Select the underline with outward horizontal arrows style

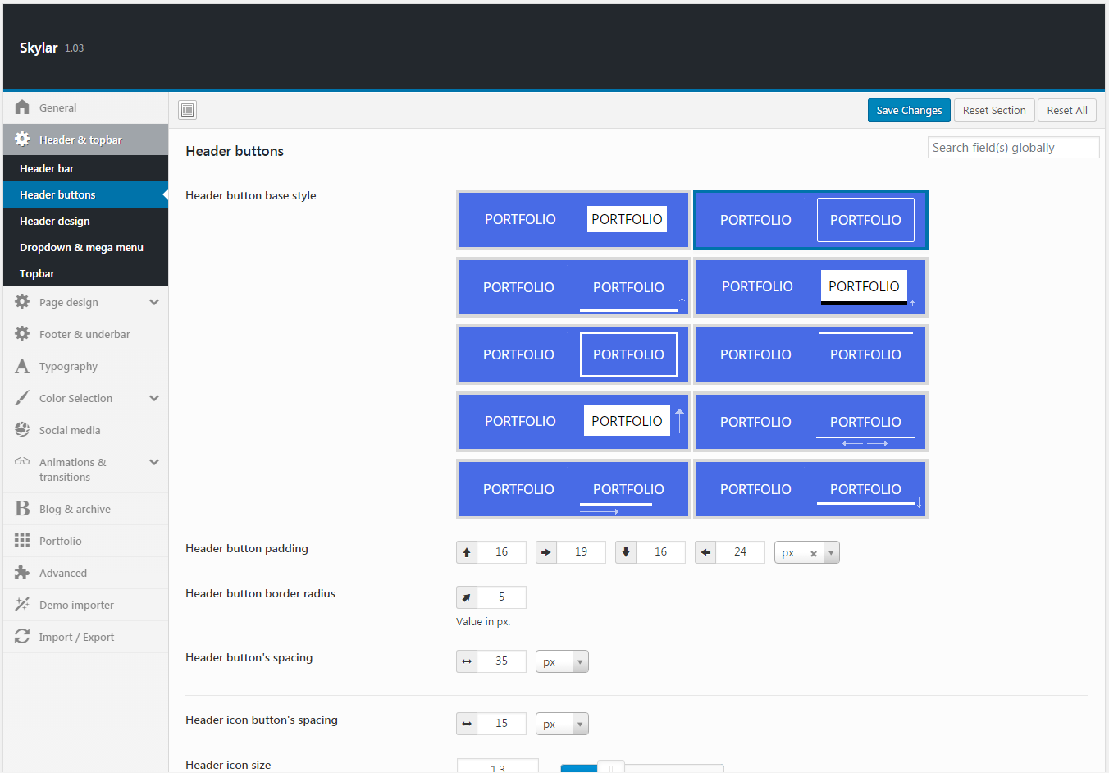point(810,422)
